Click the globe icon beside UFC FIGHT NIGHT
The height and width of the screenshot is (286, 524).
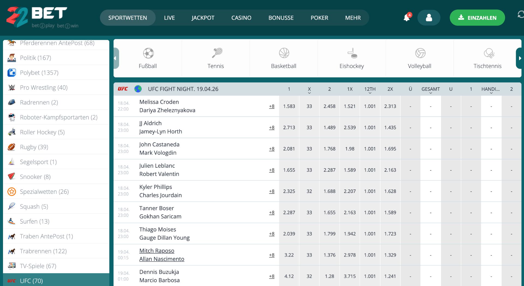pos(138,89)
